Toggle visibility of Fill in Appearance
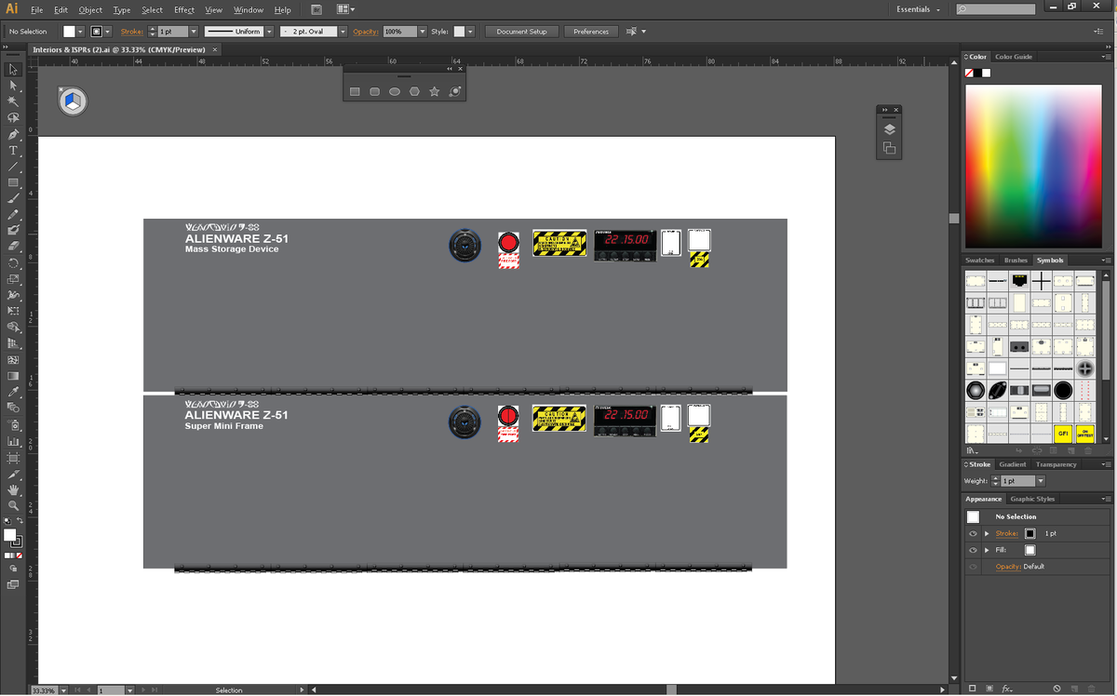The width and height of the screenshot is (1117, 696). coord(973,550)
